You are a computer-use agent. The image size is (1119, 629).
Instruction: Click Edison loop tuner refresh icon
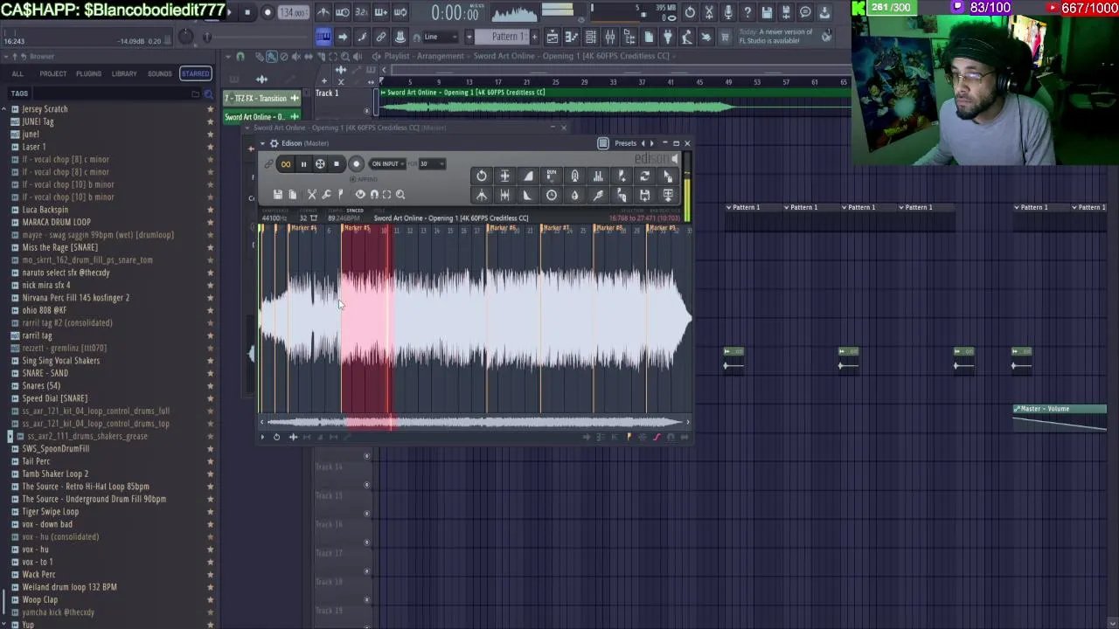(645, 176)
